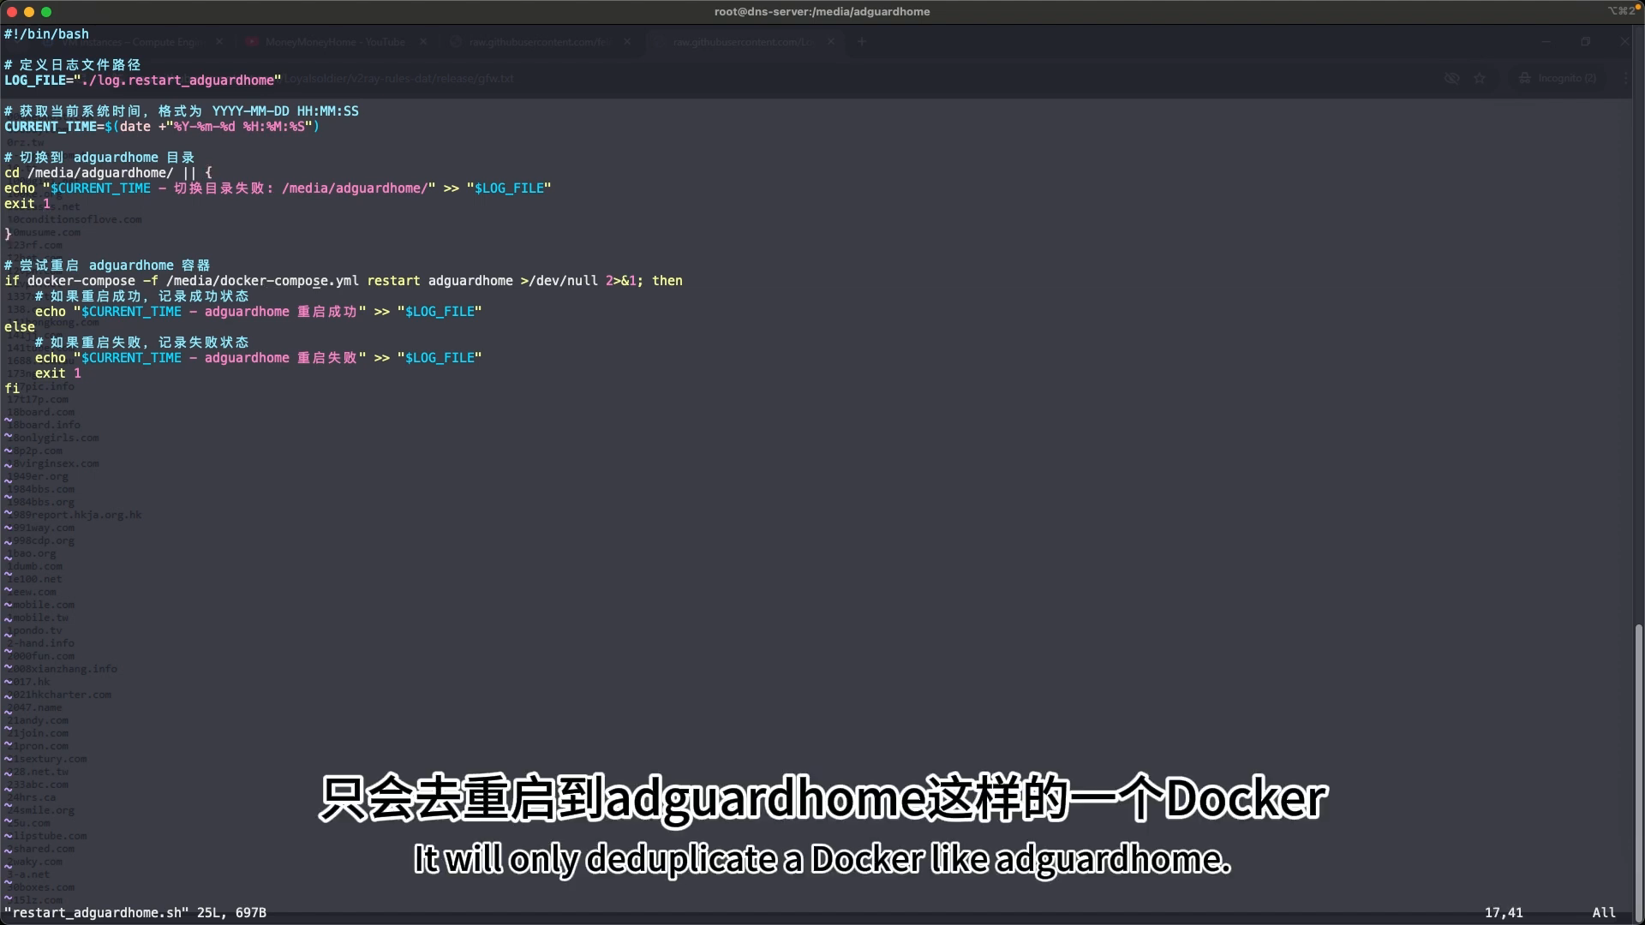Screen dimensions: 1645x925
Task: Close the terminal window with red button
Action: click(x=12, y=12)
